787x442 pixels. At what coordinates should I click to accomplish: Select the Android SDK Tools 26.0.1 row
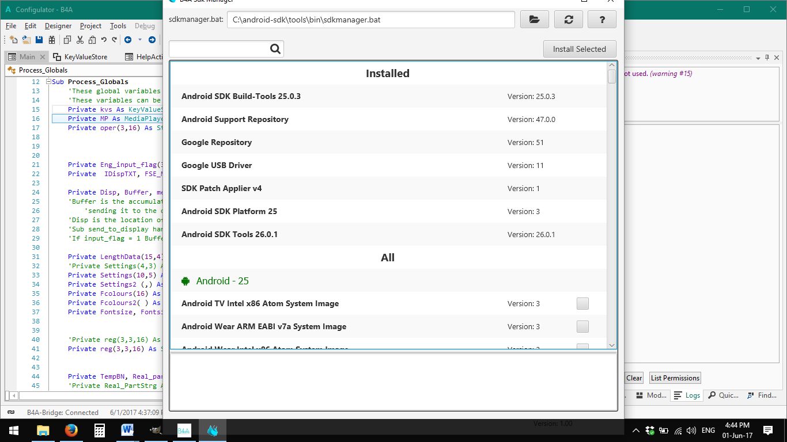[388, 234]
